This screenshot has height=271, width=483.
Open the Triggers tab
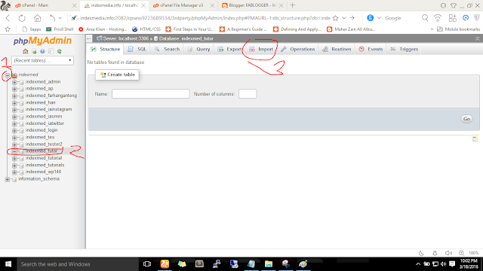[405, 49]
